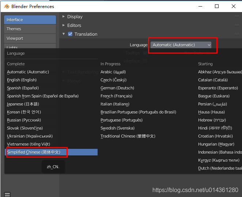242x197 pixels.
Task: Click the Blender logo icon in title bar
Action: pyautogui.click(x=7, y=7)
